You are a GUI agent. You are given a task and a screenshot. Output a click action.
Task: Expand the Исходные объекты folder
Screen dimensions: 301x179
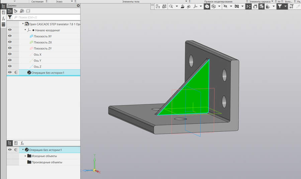(25, 156)
